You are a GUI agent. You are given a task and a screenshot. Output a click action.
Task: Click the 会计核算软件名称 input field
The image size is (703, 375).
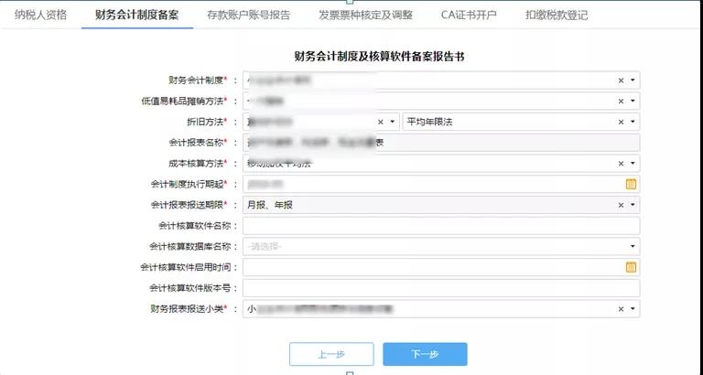(x=441, y=226)
